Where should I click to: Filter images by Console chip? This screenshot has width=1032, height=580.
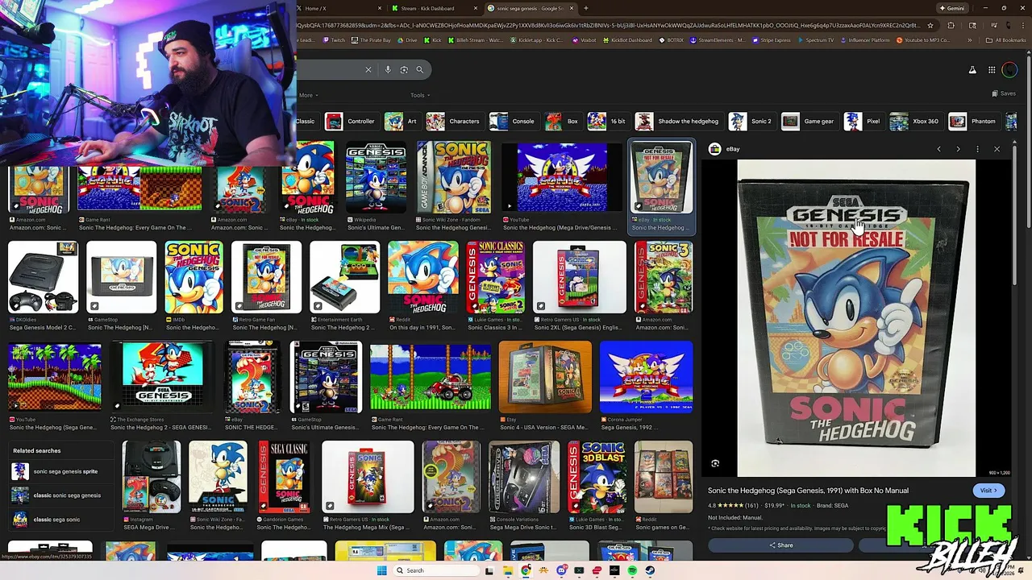click(513, 122)
